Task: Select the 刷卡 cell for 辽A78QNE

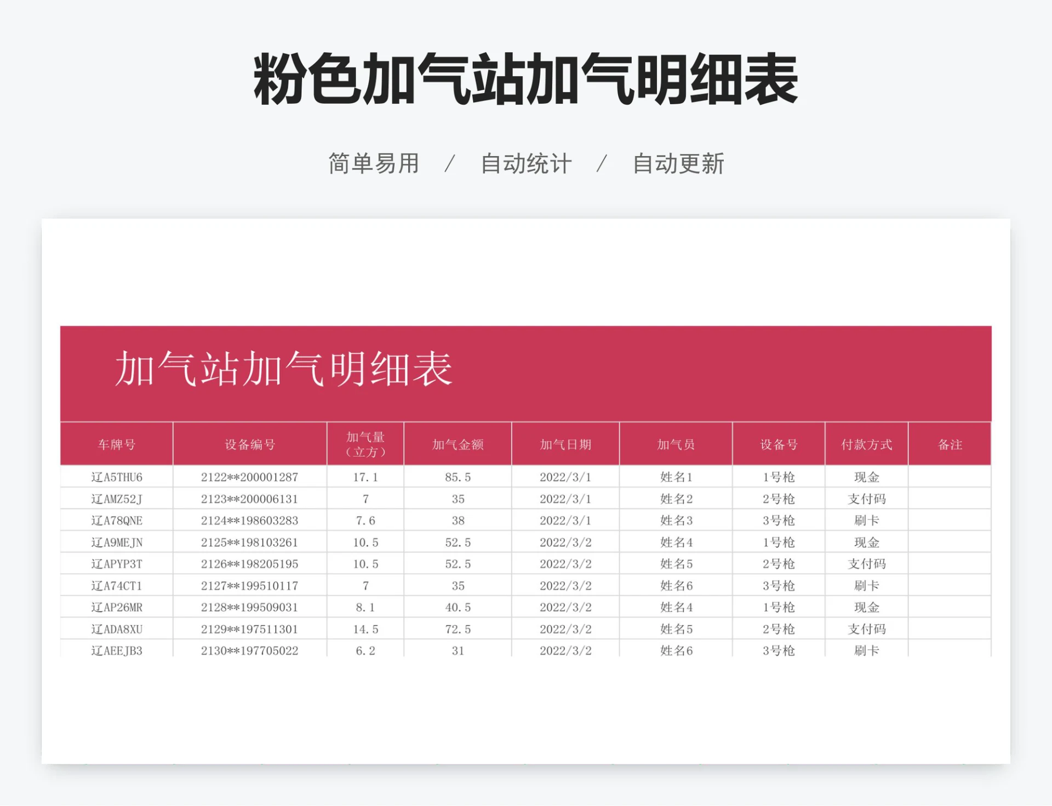Action: tap(866, 521)
